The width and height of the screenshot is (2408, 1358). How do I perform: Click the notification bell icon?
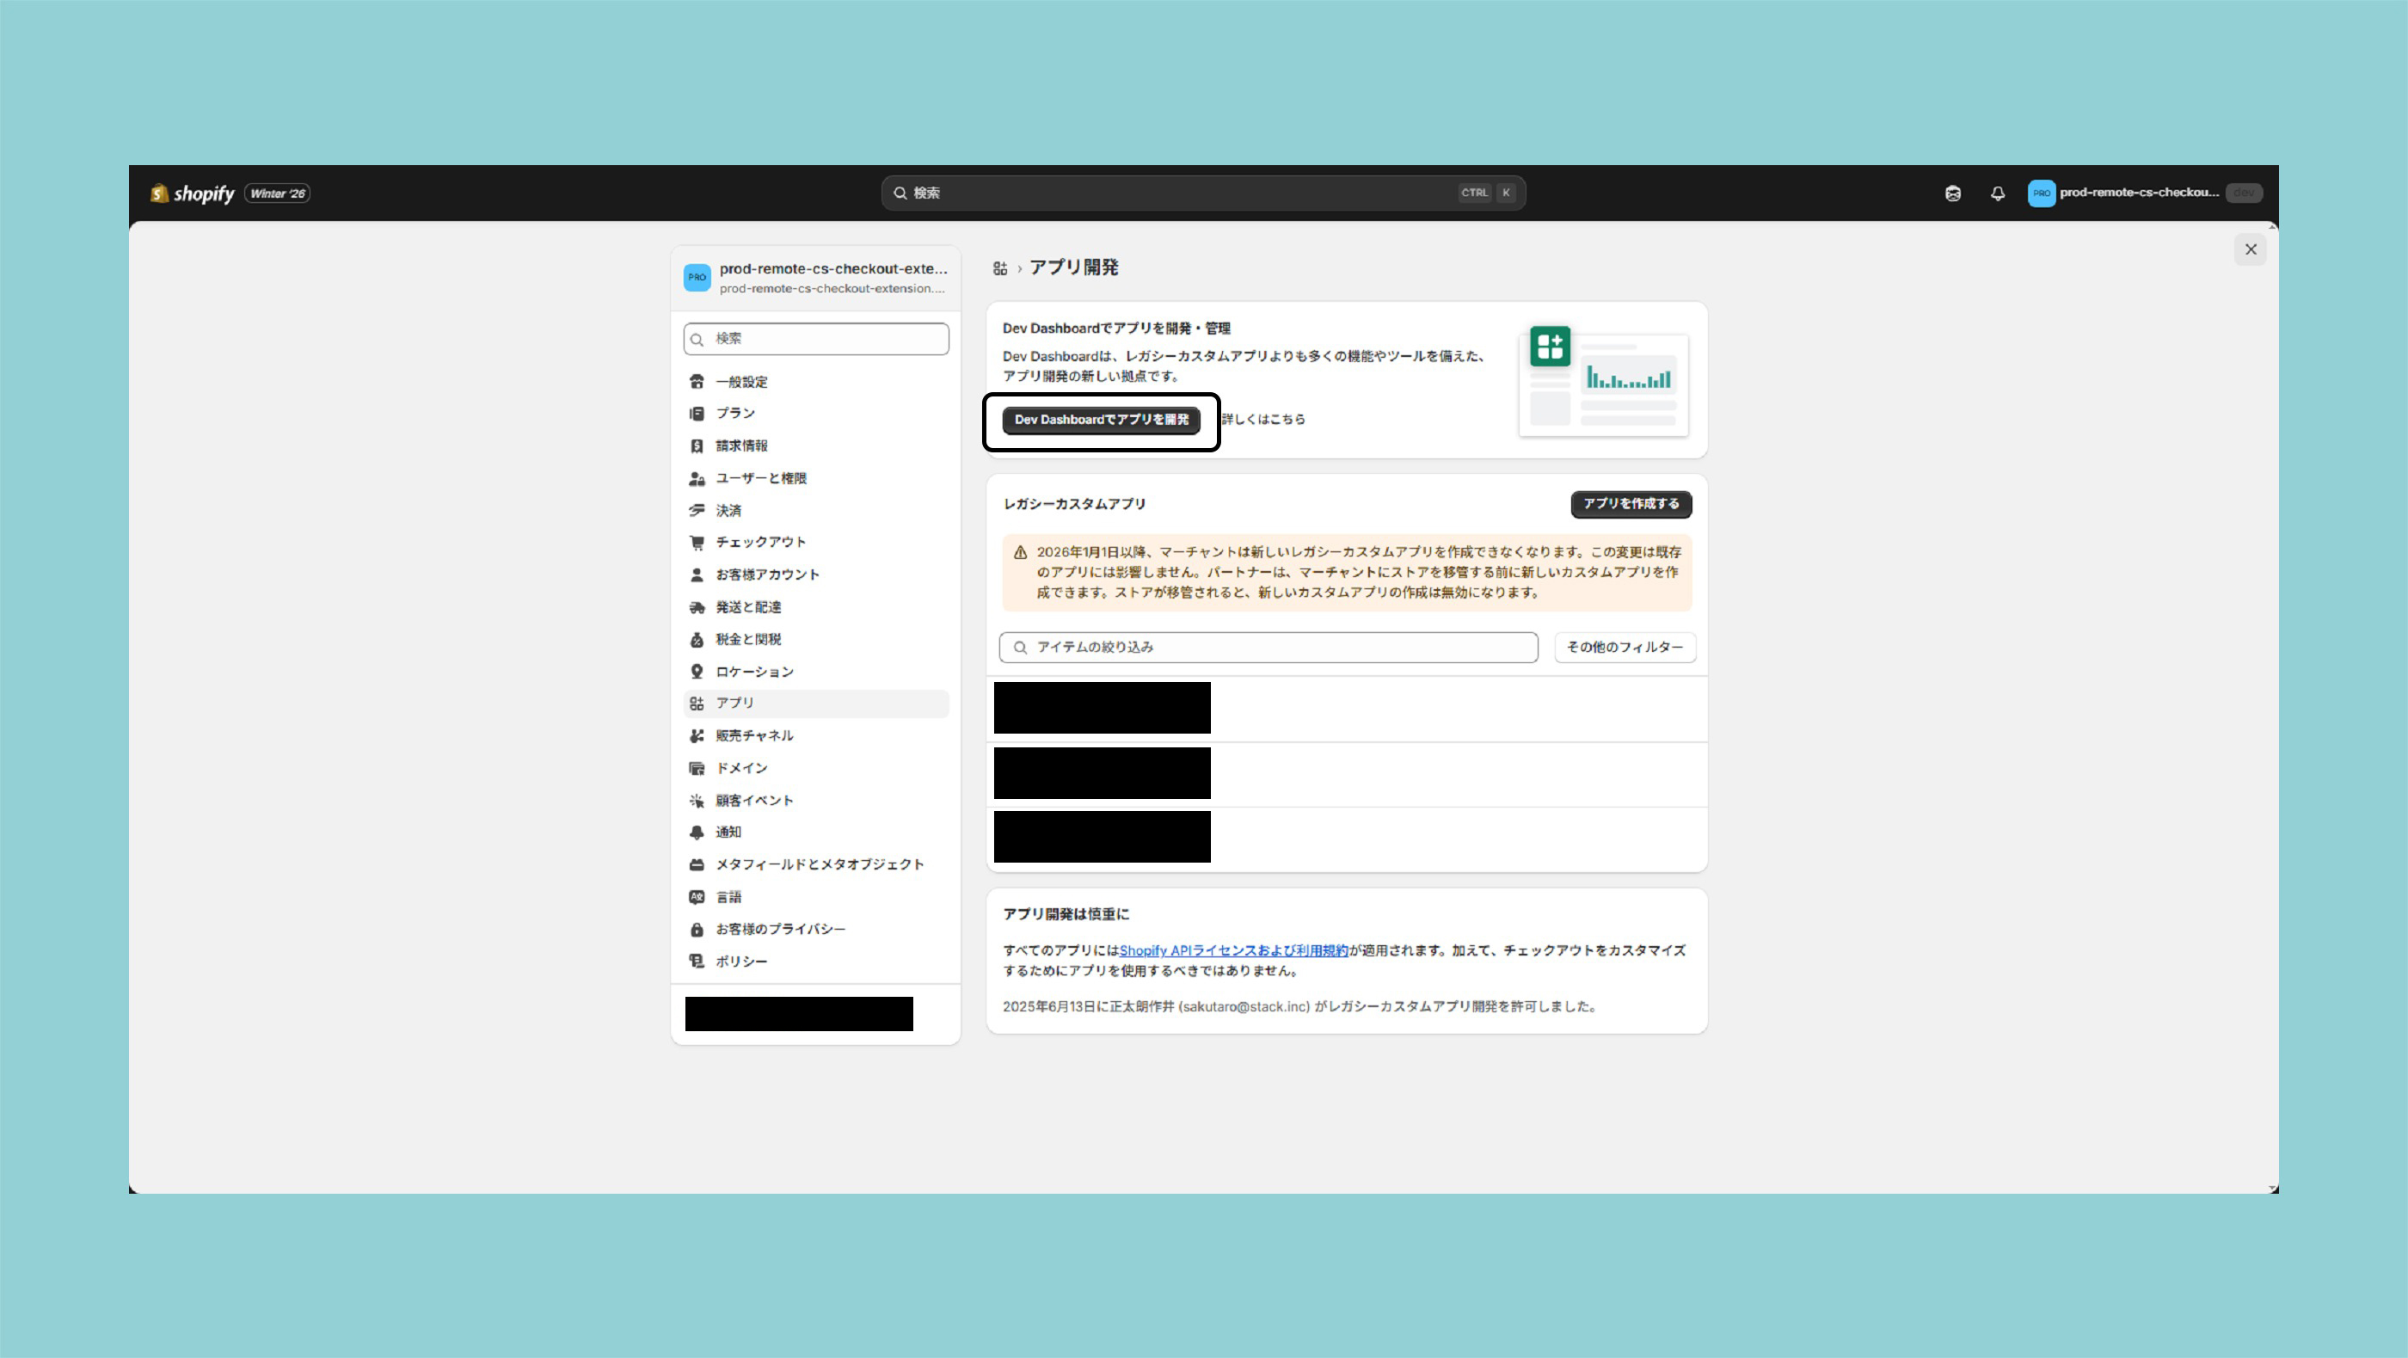tap(1998, 194)
